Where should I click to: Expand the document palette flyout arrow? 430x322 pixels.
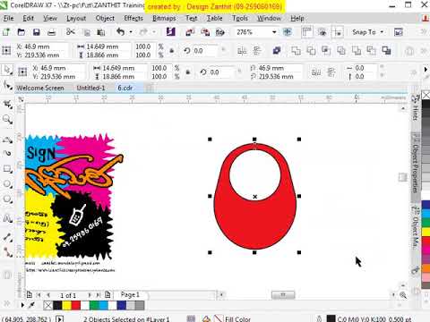tap(22, 305)
